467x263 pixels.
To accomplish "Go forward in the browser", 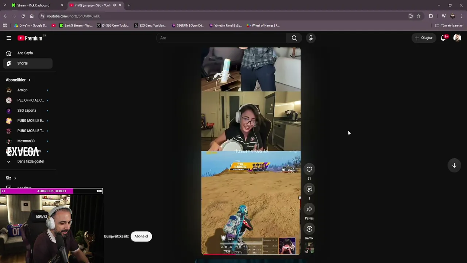I will pyautogui.click(x=14, y=16).
